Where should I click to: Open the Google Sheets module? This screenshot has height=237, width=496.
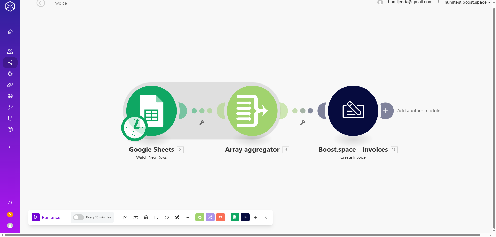point(151,111)
